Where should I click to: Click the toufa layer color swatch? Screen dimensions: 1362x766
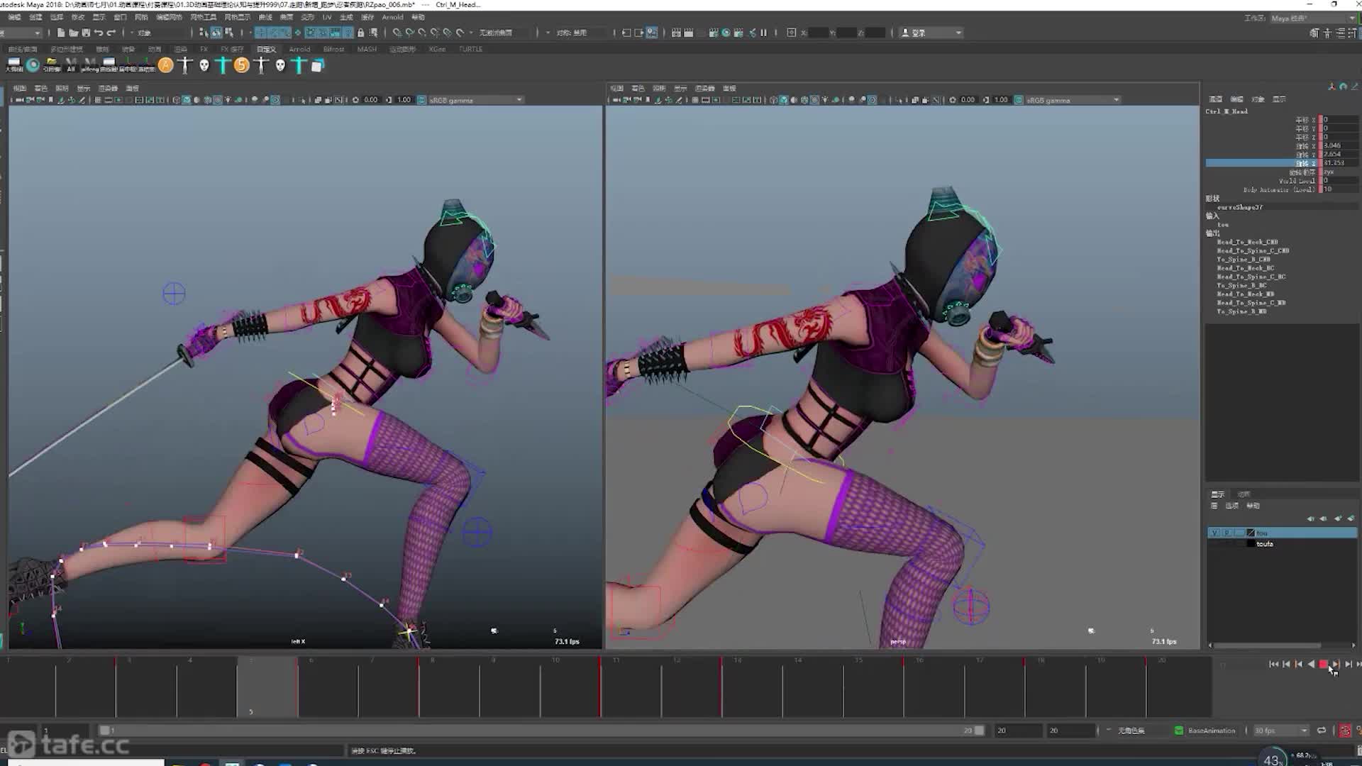pos(1251,544)
